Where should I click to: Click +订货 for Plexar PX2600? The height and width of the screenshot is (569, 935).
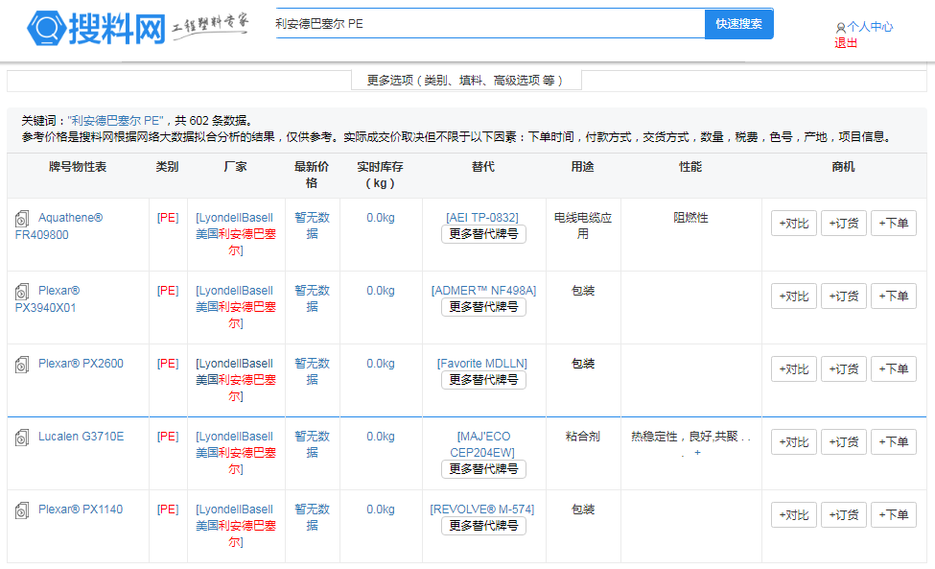point(844,369)
